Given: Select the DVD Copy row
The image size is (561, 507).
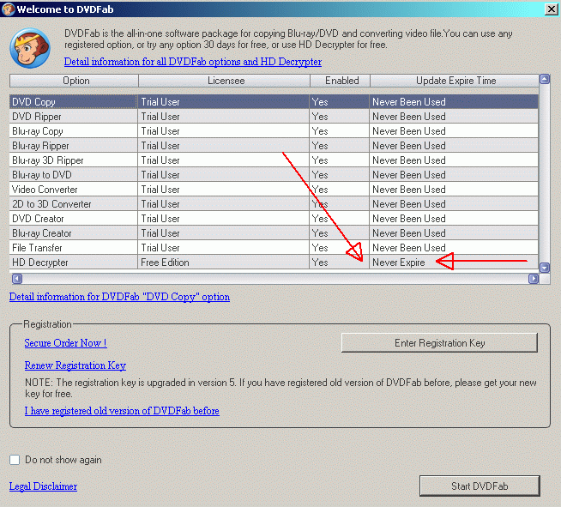Looking at the screenshot, I should [274, 101].
